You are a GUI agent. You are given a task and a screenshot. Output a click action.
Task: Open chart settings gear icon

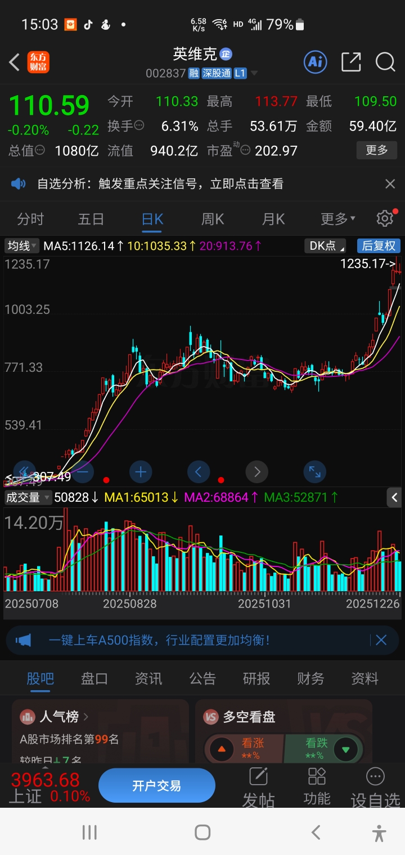coord(385,218)
